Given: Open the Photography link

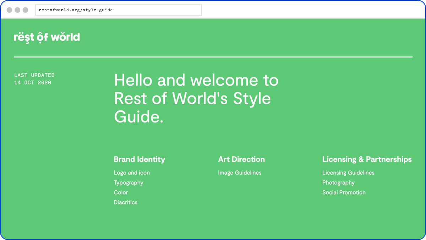Looking at the screenshot, I should pos(338,183).
